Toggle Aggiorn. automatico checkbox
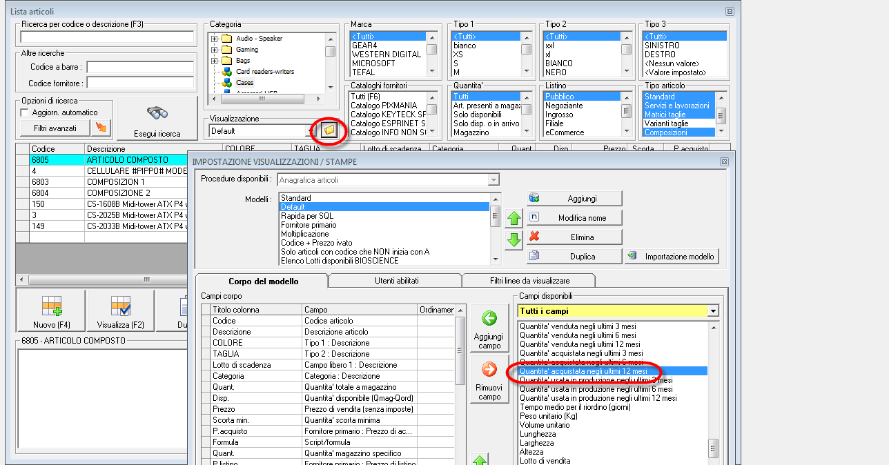Screen dimensions: 889x465 [25, 112]
